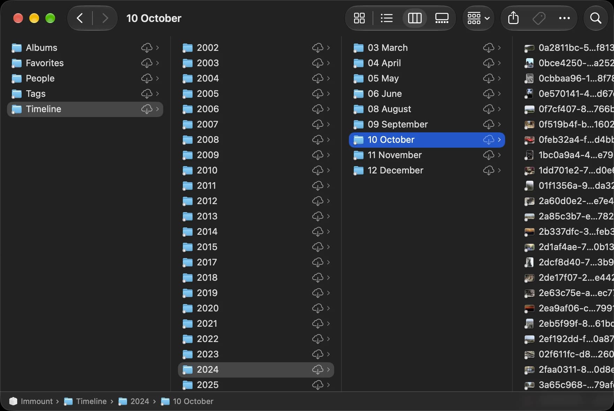This screenshot has width=614, height=411.
Task: Expand the Albums folder chevron
Action: [157, 48]
